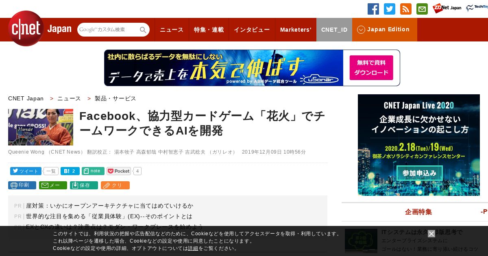This screenshot has width=488, height=256.
Task: Click the search magnifier icon
Action: click(143, 30)
